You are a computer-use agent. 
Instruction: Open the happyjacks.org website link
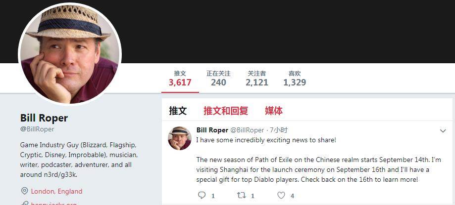[x=53, y=204]
